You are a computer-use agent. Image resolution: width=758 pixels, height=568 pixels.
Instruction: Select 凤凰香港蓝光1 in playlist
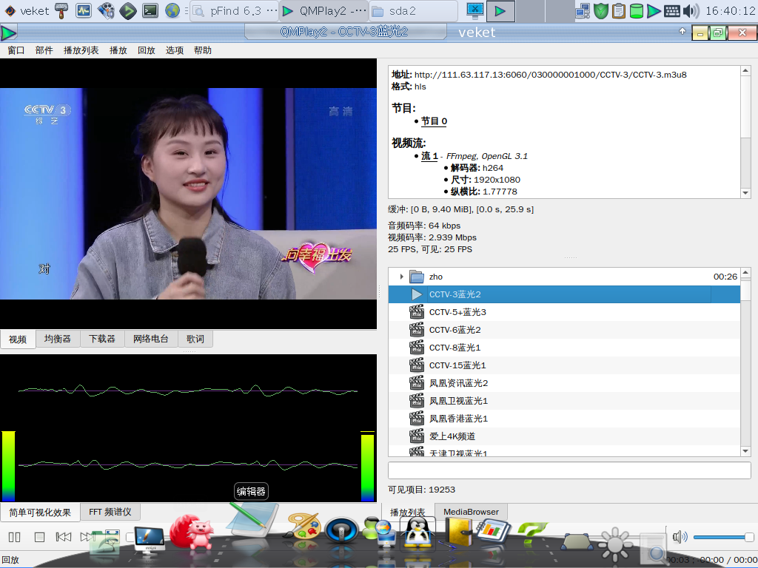(564, 419)
